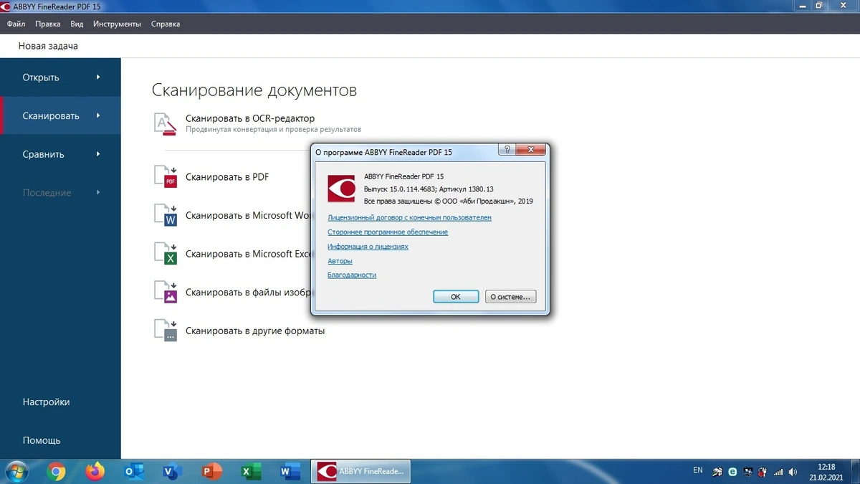860x484 pixels.
Task: Open the Инструменты menu
Action: pos(117,24)
